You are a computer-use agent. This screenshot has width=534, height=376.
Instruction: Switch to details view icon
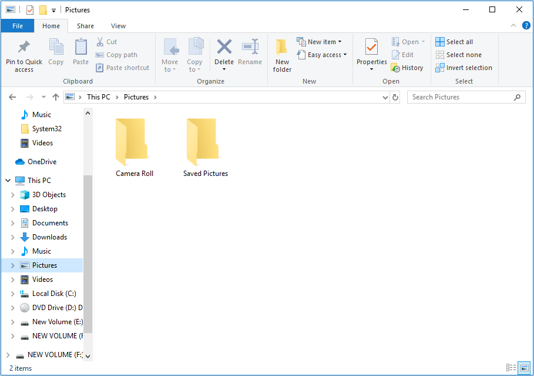pyautogui.click(x=511, y=368)
